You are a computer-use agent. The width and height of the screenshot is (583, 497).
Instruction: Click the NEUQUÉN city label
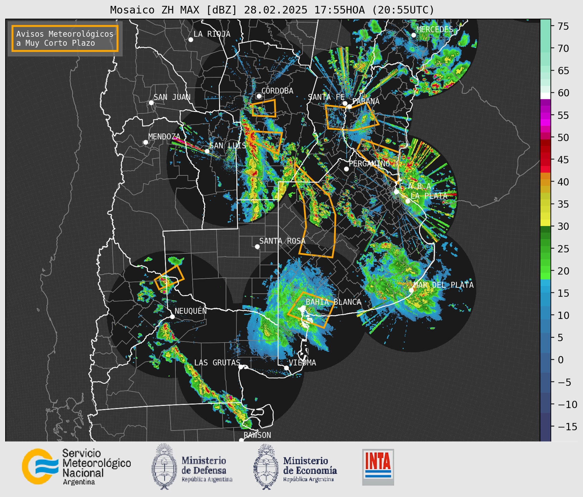191,311
